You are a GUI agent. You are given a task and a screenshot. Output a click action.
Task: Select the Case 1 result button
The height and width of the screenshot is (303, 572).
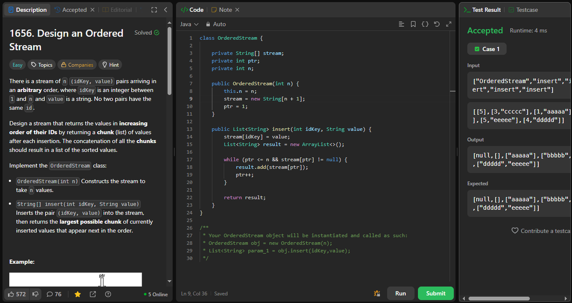click(487, 49)
